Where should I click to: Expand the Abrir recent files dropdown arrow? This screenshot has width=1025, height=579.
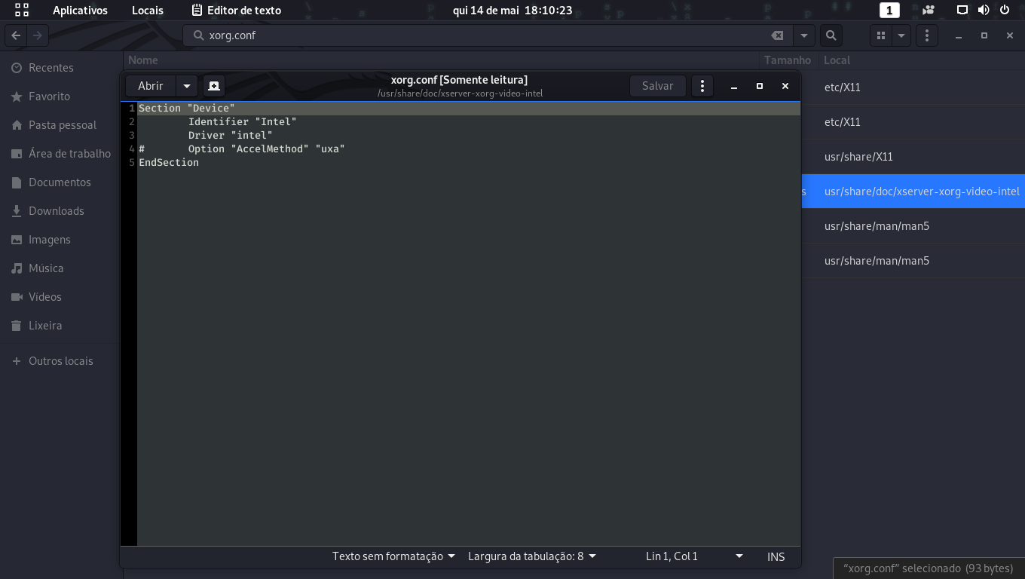tap(187, 86)
